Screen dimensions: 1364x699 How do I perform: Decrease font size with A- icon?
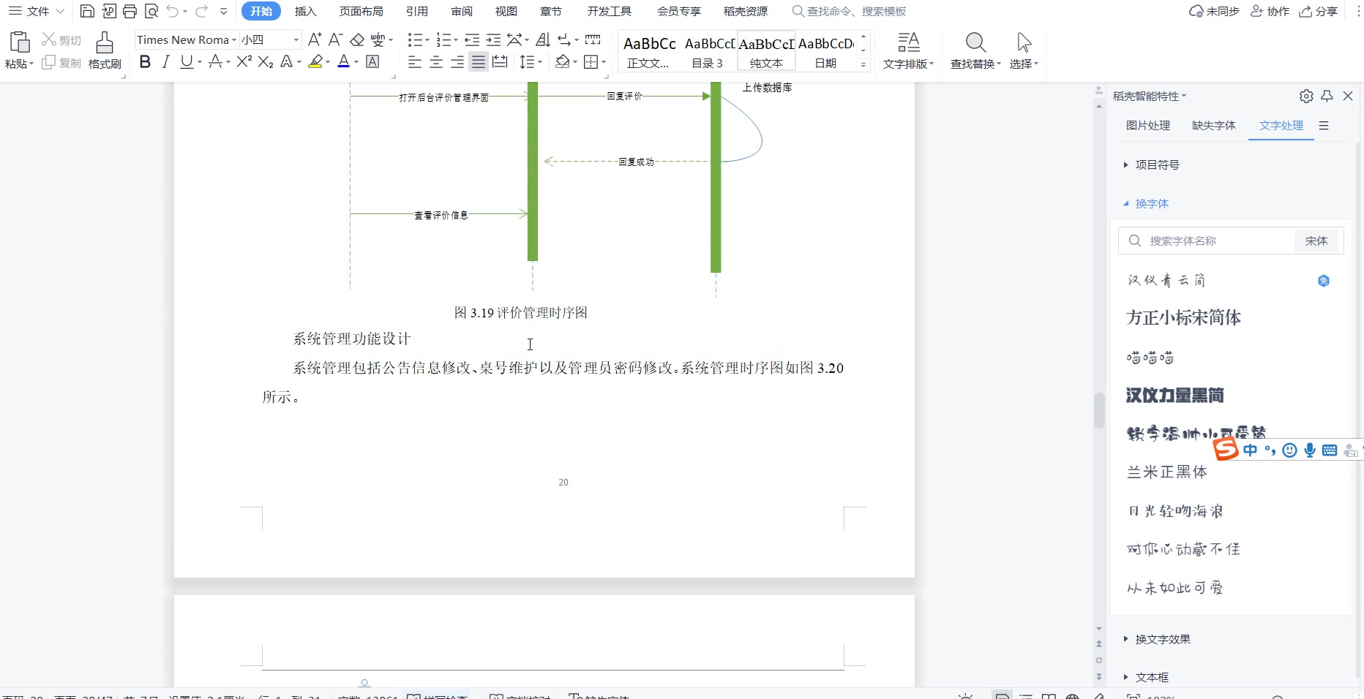pyautogui.click(x=335, y=39)
